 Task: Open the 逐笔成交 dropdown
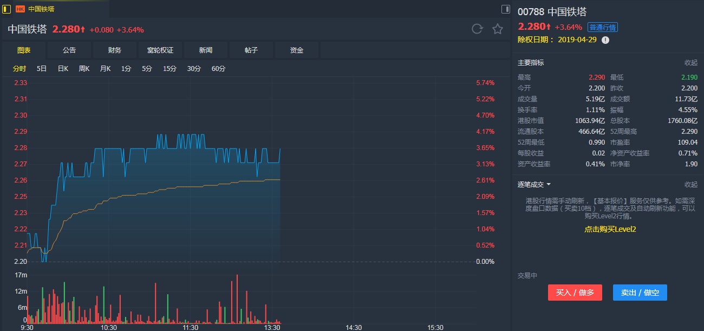click(x=534, y=185)
